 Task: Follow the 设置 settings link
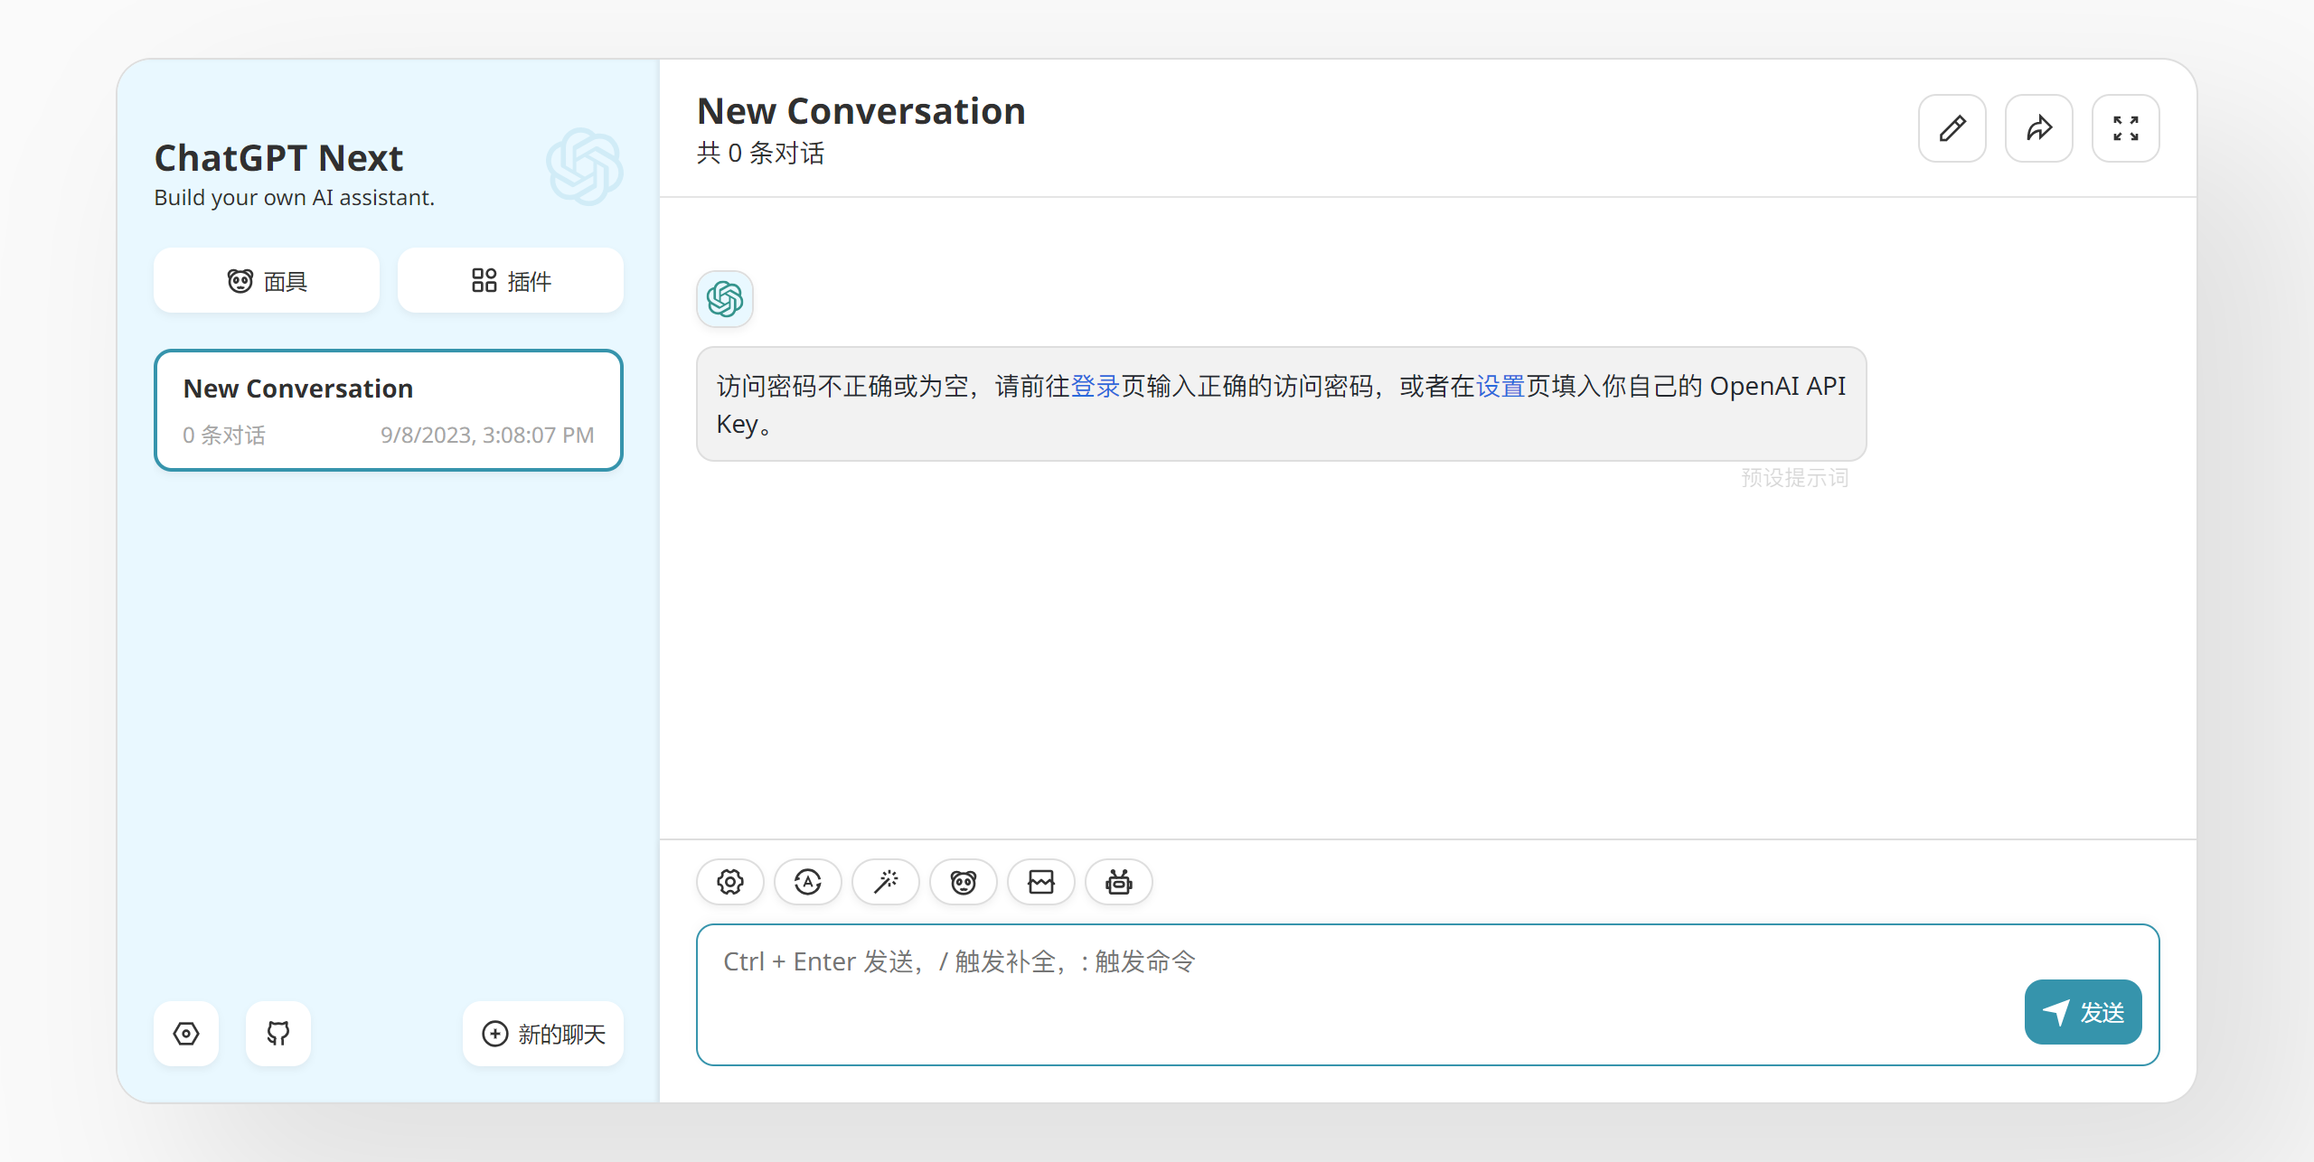tap(1500, 387)
